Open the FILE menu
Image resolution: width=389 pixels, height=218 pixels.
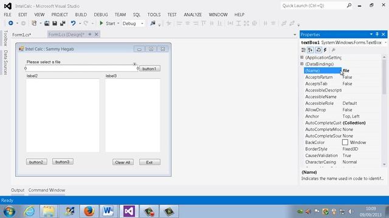pyautogui.click(x=7, y=15)
